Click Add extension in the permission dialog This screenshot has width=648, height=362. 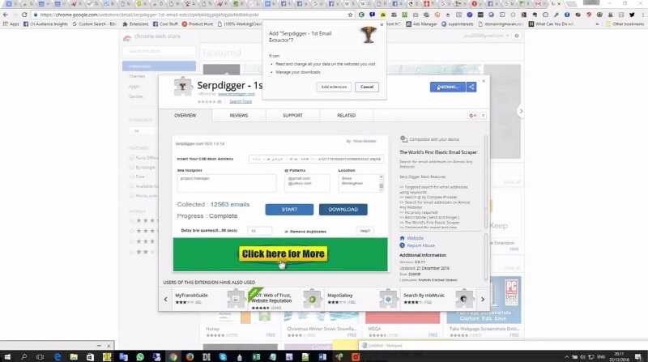coord(334,87)
